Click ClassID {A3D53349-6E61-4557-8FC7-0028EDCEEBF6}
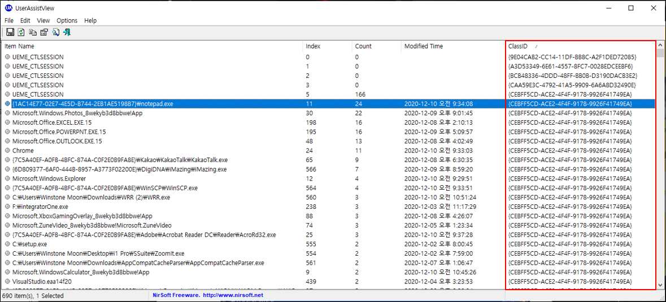 (571, 66)
